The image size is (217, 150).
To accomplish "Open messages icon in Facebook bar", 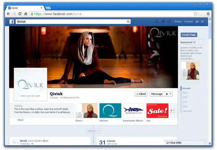I will tap(163, 21).
